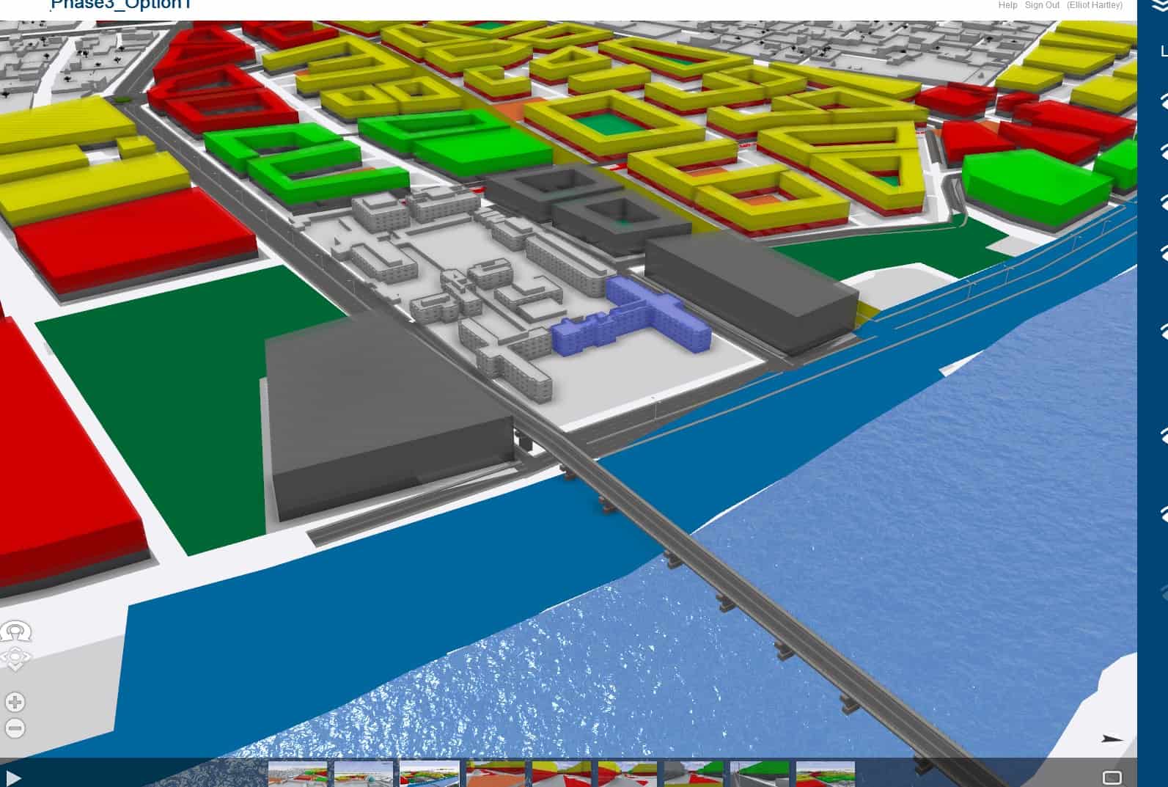Select the last slide thumbnail in filmstrip

click(x=825, y=775)
